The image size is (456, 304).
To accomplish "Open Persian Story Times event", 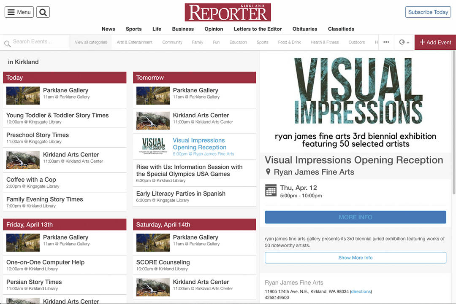I will click(65, 285).
